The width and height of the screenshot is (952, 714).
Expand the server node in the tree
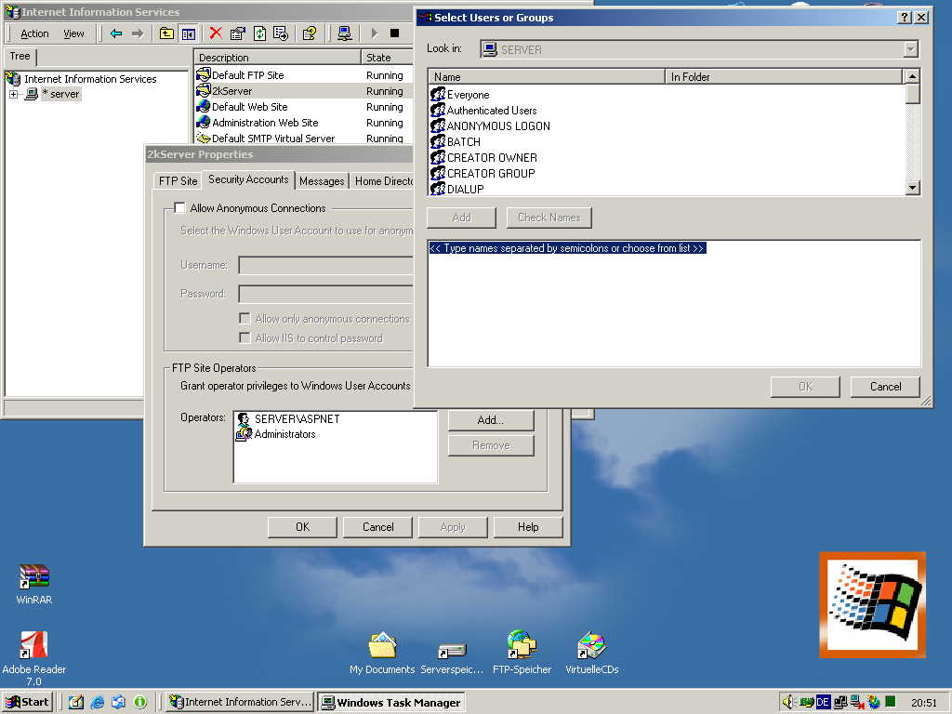[14, 95]
